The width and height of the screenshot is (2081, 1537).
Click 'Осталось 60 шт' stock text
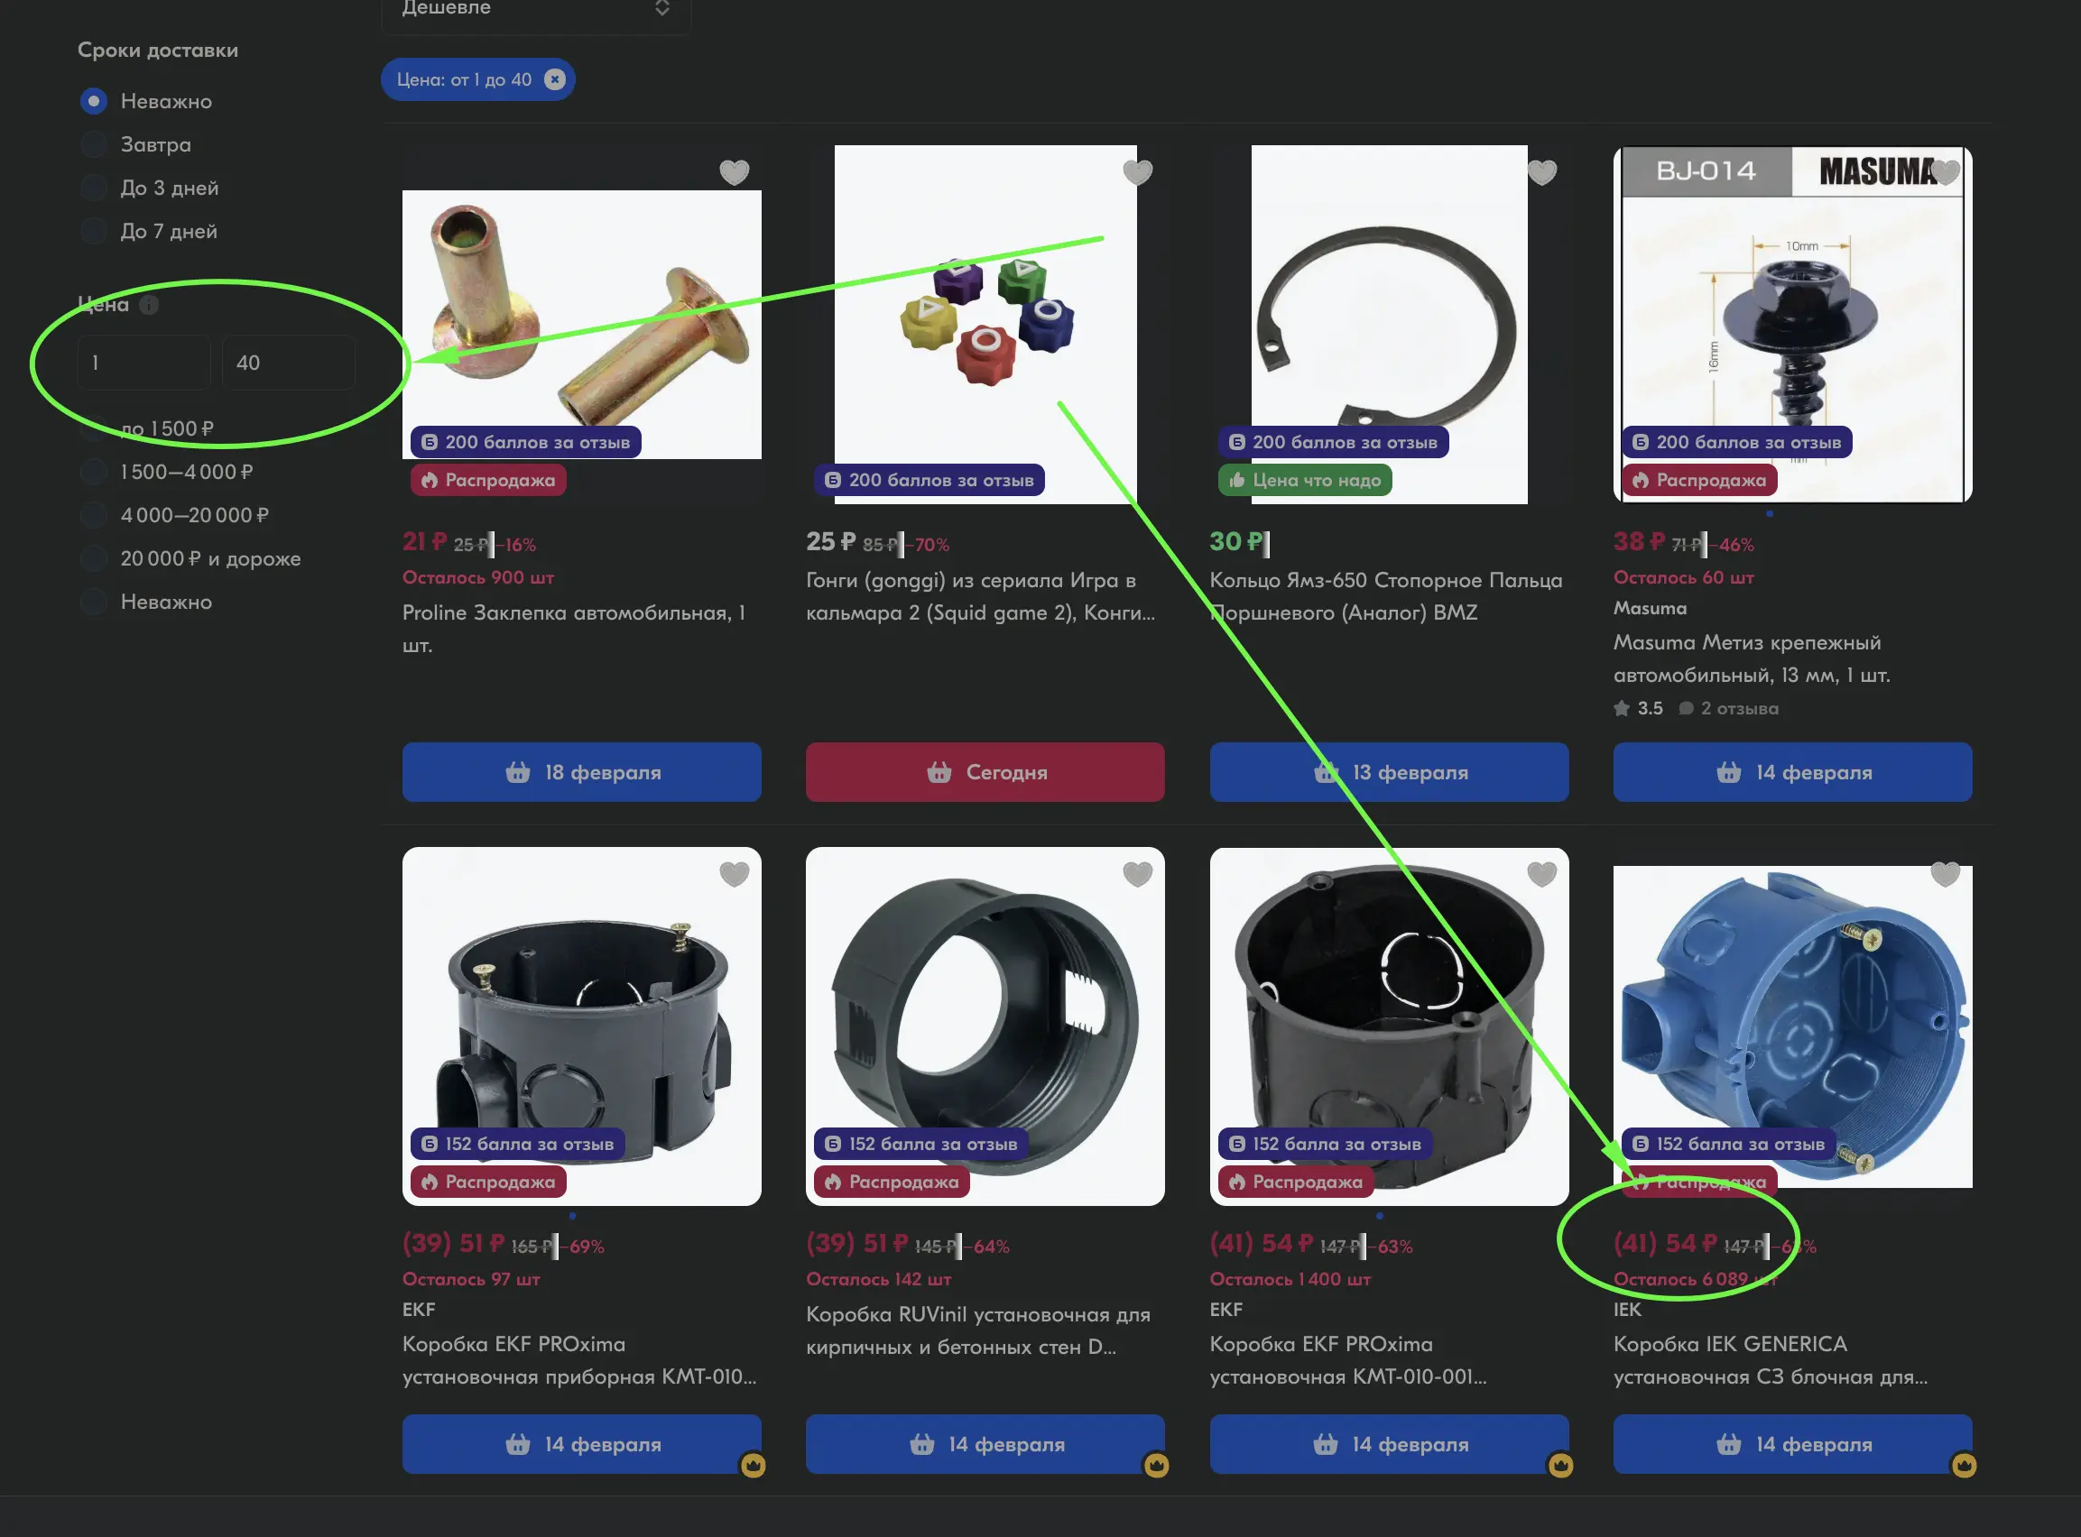coord(1684,577)
